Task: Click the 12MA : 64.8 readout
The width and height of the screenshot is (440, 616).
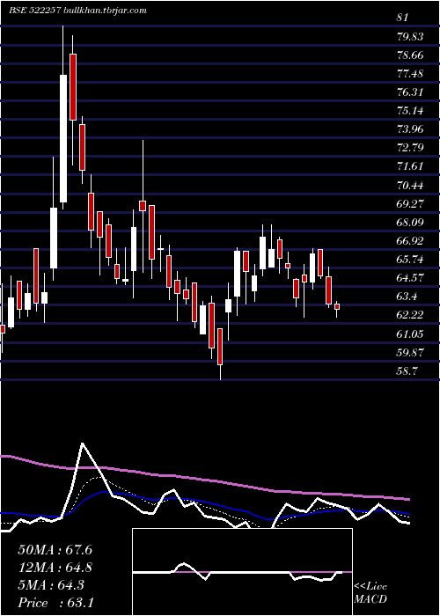Action: pos(55,568)
